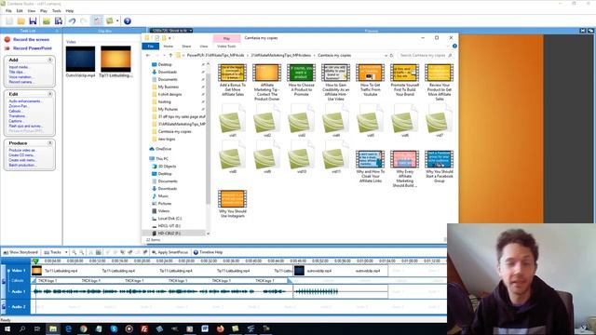Open Recent locations dropdown arrow in Explorer
Image resolution: width=596 pixels, height=335 pixels.
click(x=164, y=56)
